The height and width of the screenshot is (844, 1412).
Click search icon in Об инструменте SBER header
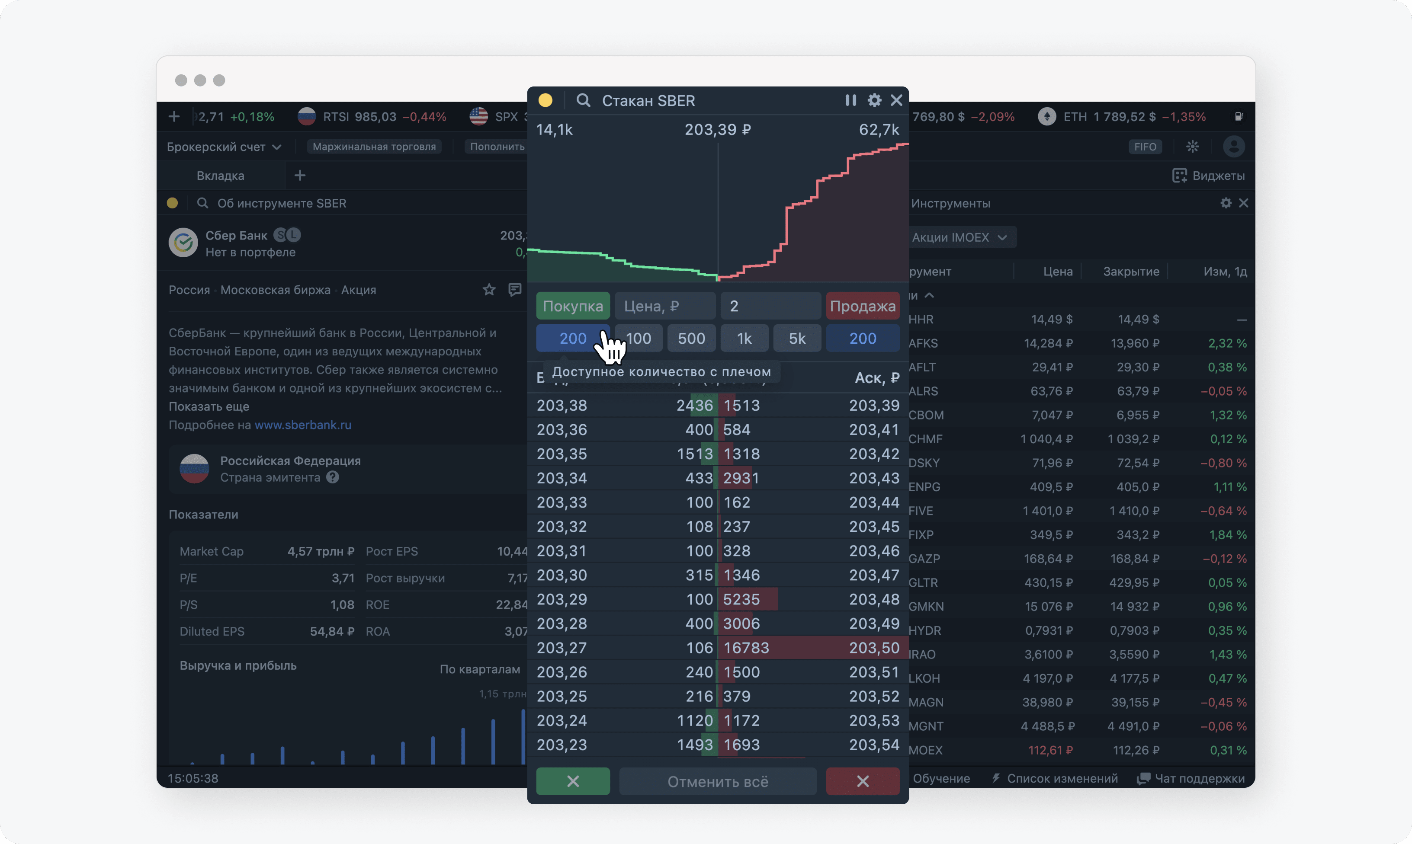(202, 203)
